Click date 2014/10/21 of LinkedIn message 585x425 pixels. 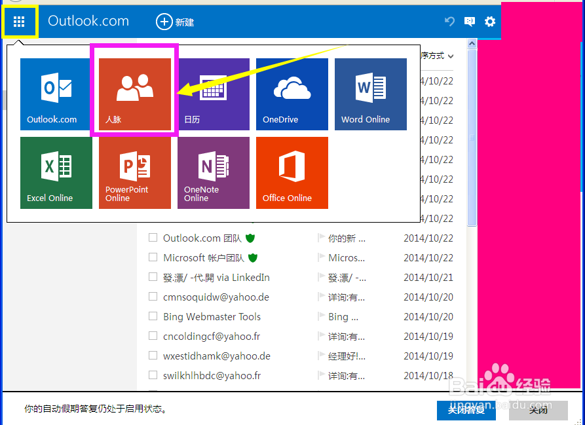[428, 278]
